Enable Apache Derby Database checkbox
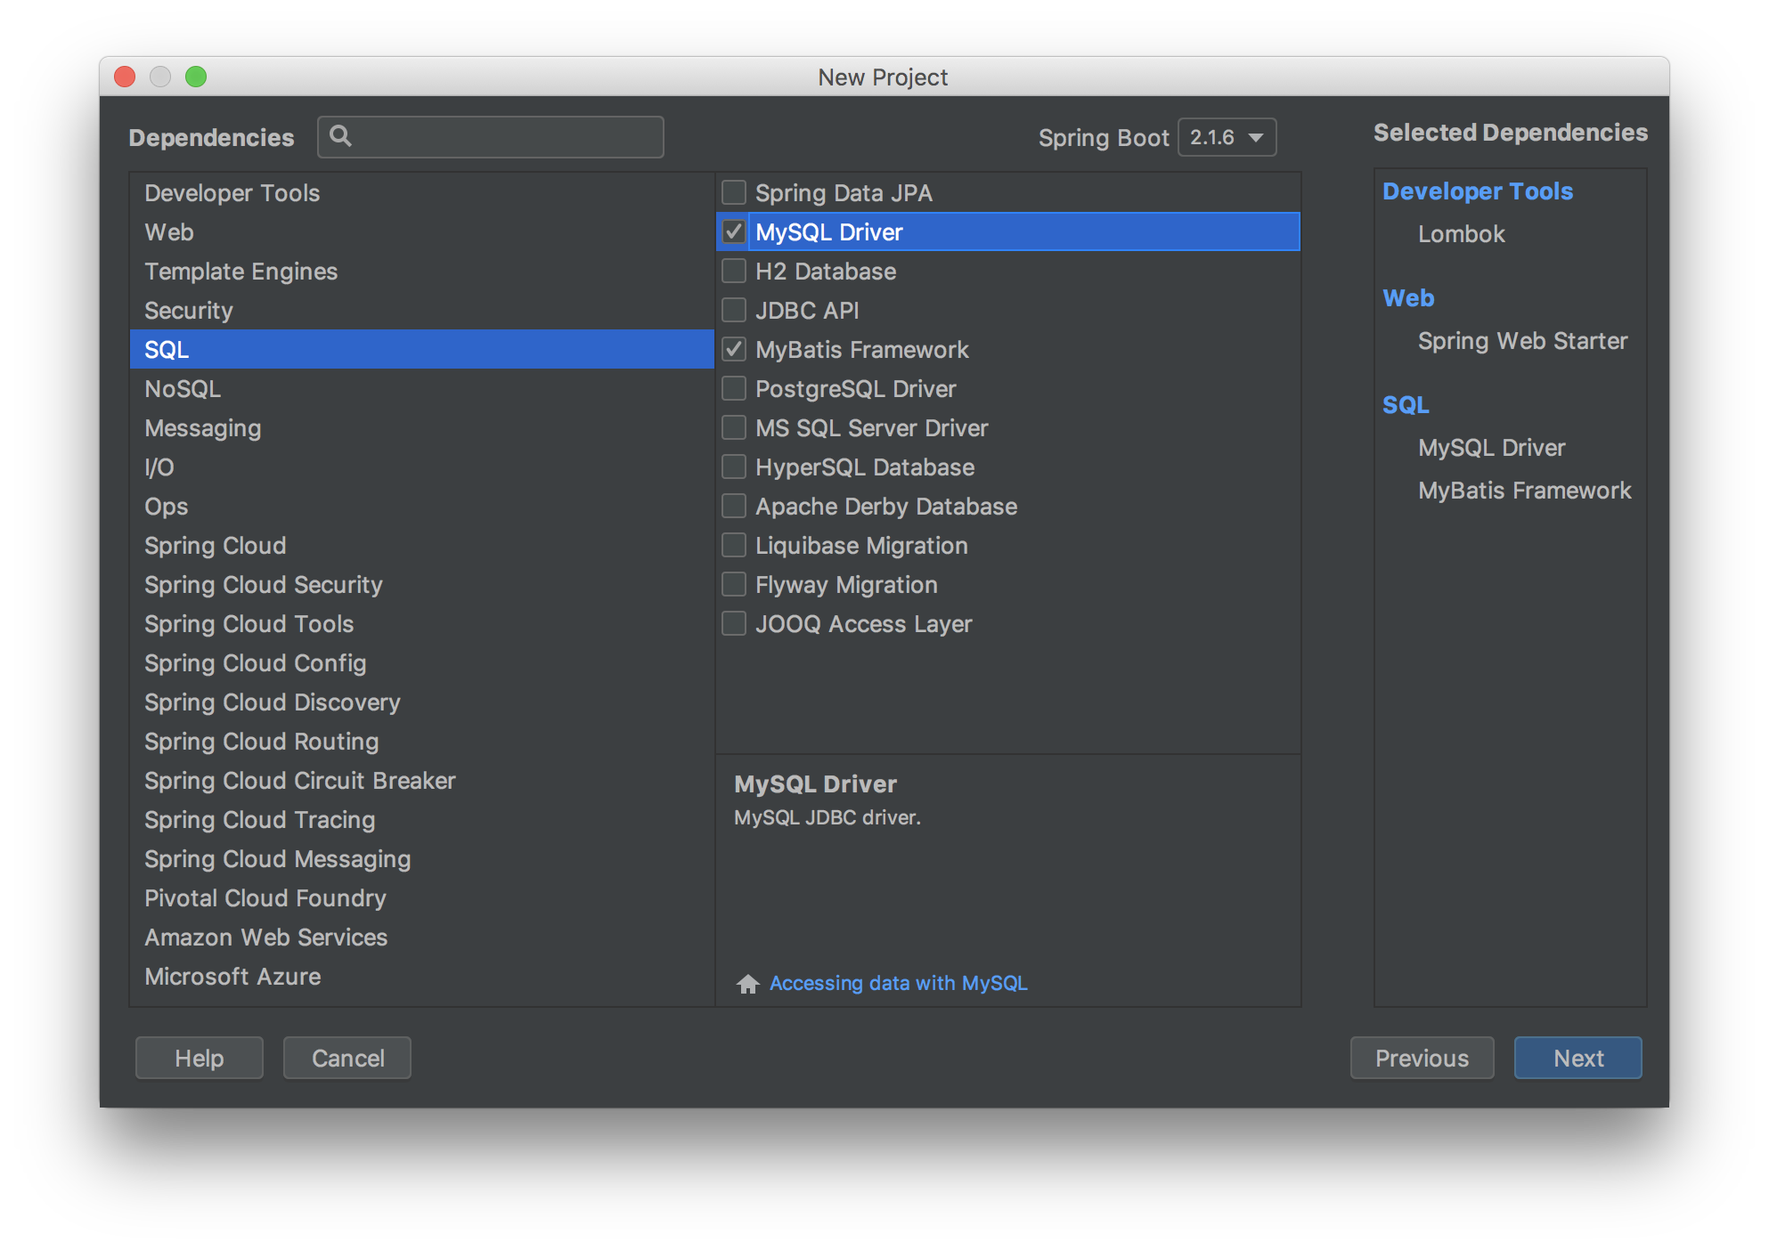The width and height of the screenshot is (1769, 1250). coord(734,506)
